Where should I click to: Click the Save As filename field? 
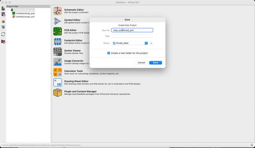click(x=132, y=30)
